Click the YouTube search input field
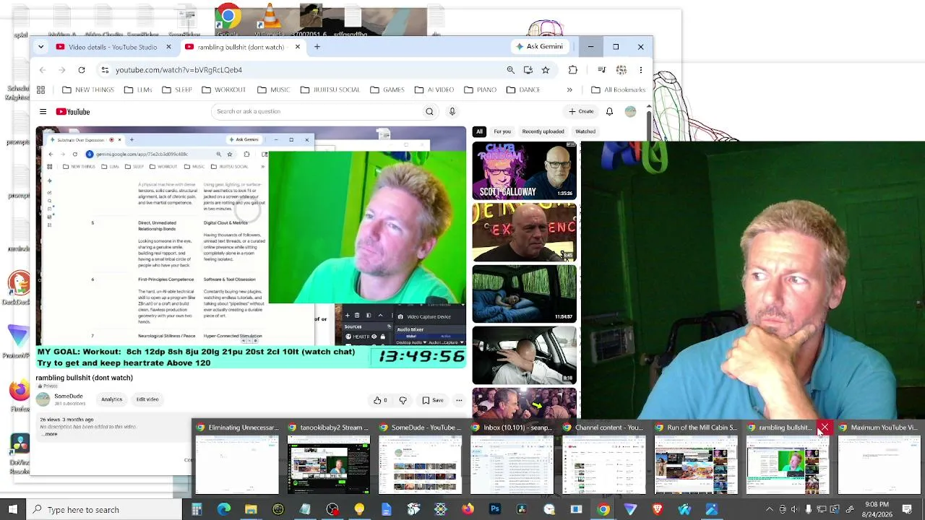The height and width of the screenshot is (520, 925). tap(318, 111)
